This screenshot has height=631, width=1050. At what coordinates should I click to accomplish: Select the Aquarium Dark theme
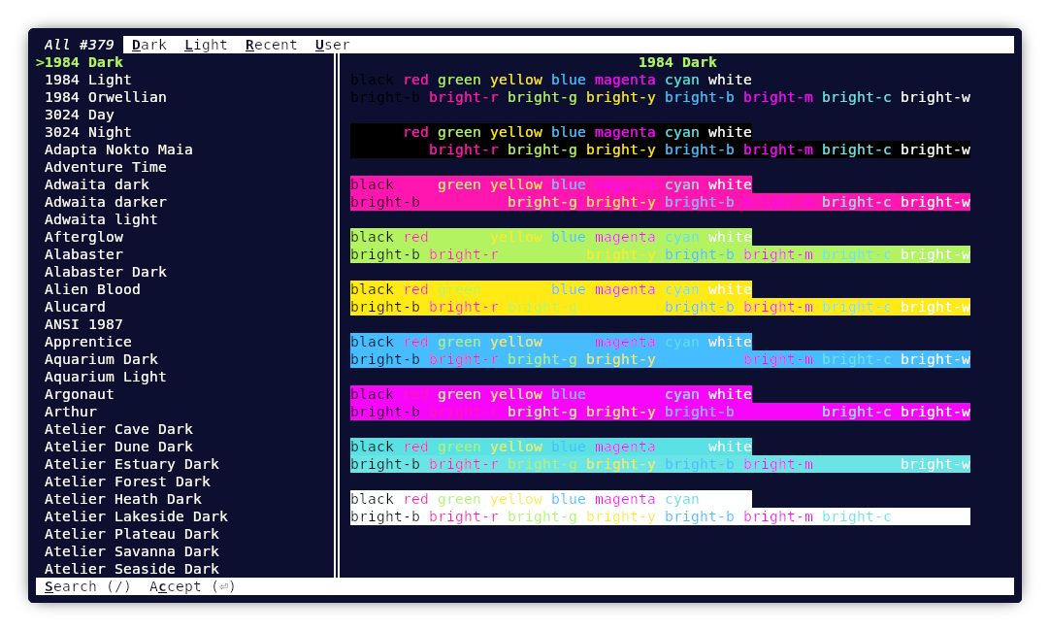pyautogui.click(x=101, y=359)
